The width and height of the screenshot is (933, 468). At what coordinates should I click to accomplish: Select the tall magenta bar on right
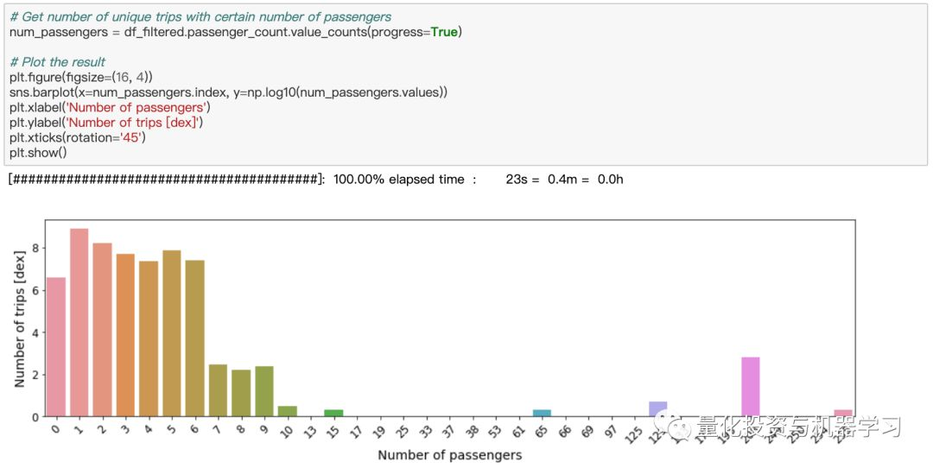coord(751,387)
